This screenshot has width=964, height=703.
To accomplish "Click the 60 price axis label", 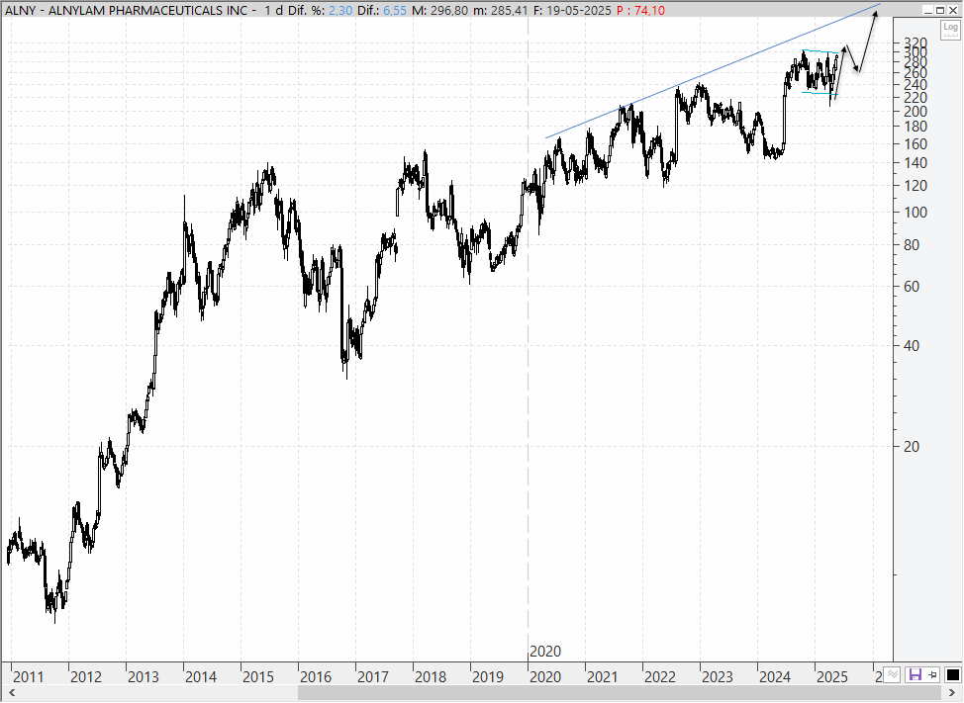I will pos(912,287).
